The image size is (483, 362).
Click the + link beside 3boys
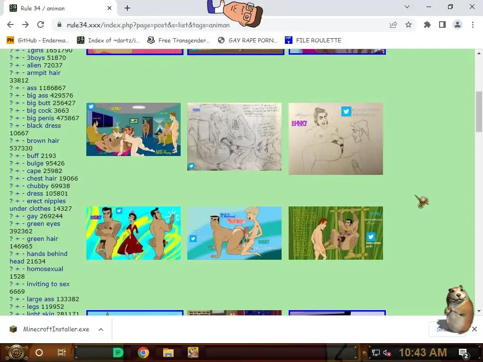tap(17, 58)
